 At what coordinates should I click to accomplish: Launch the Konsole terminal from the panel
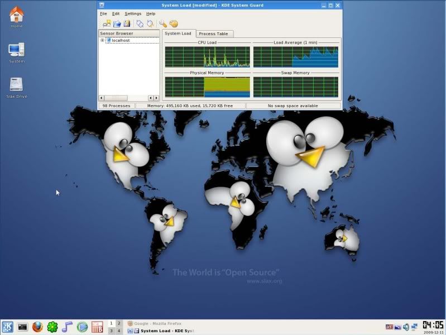tap(22, 327)
